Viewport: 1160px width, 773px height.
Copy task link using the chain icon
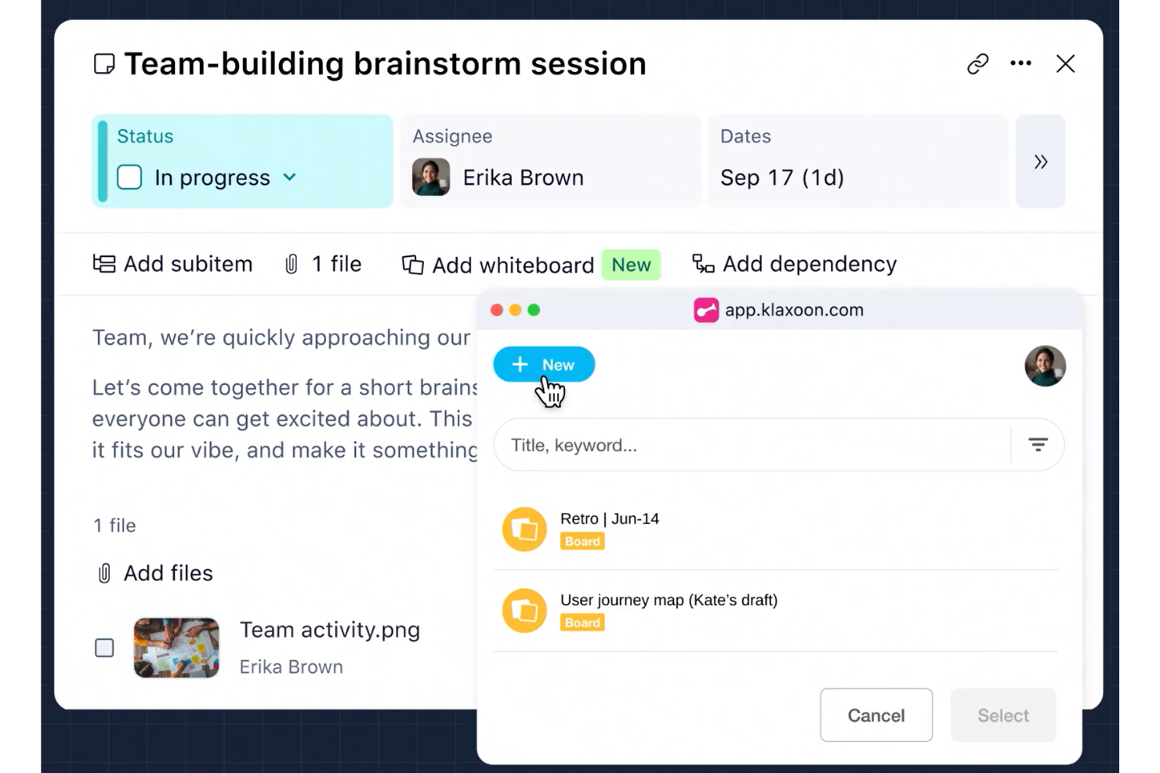(977, 63)
